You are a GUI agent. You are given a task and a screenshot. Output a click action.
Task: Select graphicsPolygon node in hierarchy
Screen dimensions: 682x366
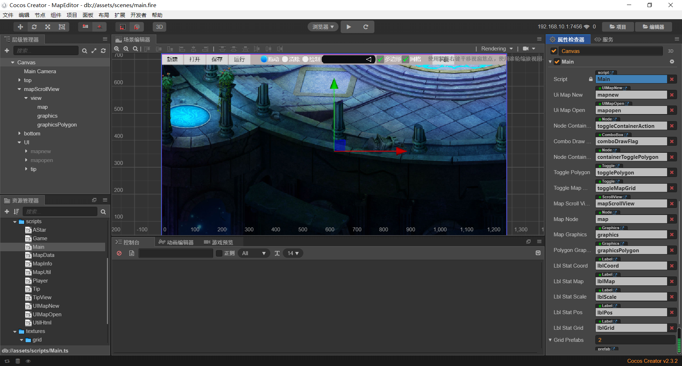tap(57, 125)
